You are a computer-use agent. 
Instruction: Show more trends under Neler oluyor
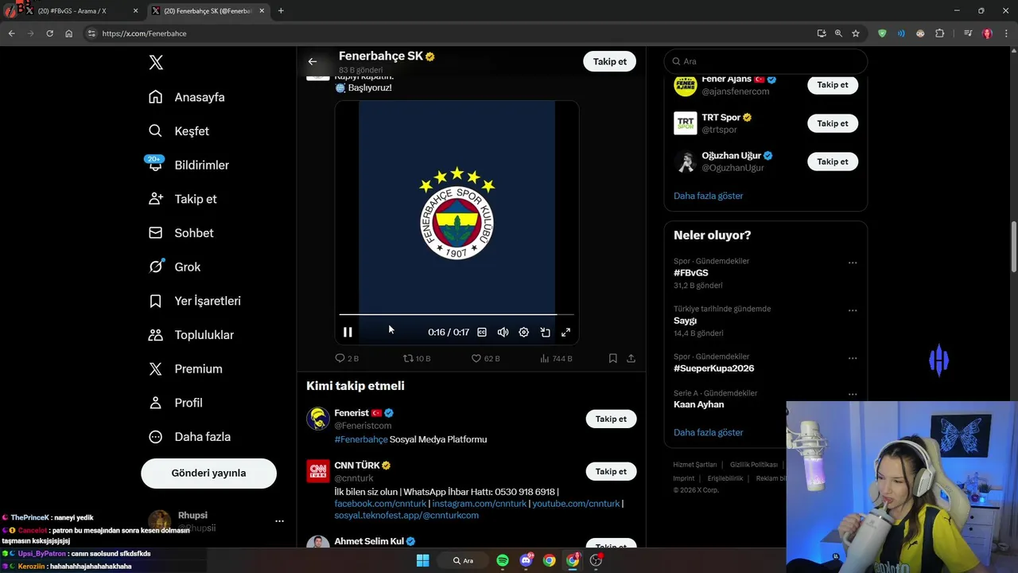coord(708,433)
